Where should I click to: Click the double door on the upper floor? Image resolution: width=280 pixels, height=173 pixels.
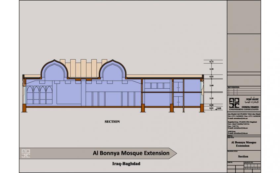click(180, 85)
